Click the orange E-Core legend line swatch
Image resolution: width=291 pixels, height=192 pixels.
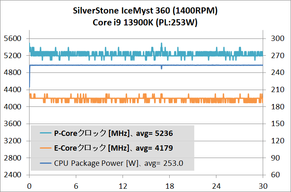[x=45, y=148]
